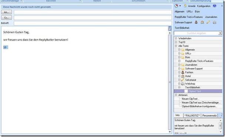Expand the Büro folder node

tap(179, 57)
